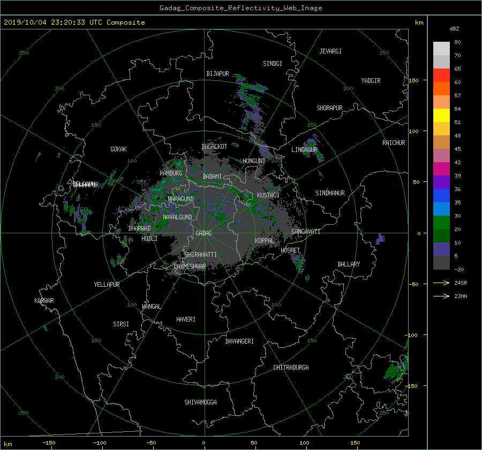Image resolution: width=482 pixels, height=450 pixels.
Task: Click the KOPPAL label
Action: click(265, 240)
